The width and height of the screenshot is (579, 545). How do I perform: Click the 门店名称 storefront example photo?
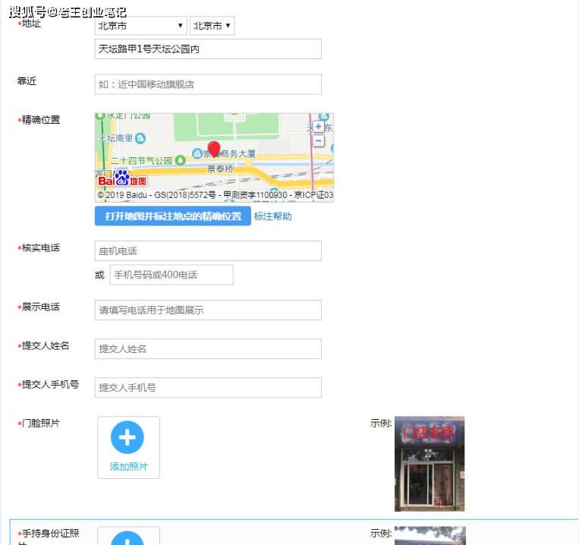click(430, 464)
